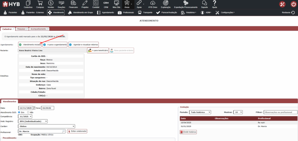This screenshot has width=298, height=141.
Task: Click the Emitir histórico button
Action: tap(188, 132)
